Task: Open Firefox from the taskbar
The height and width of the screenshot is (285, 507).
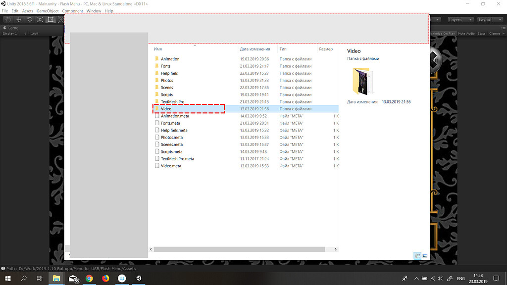Action: coord(105,278)
